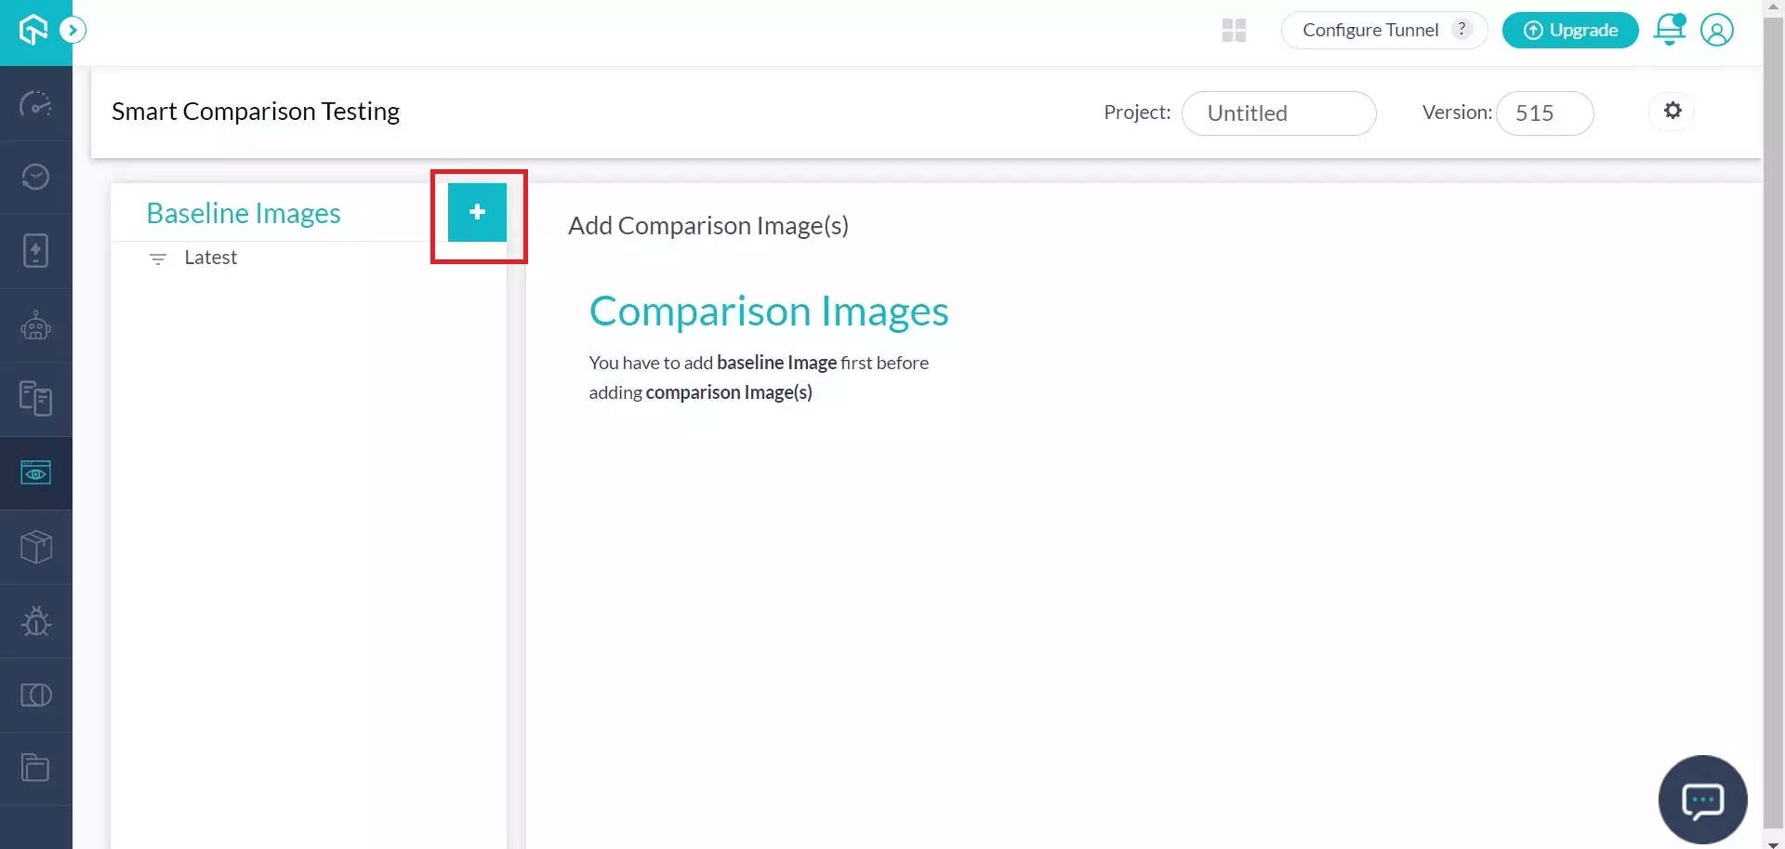Screen dimensions: 1785x849
Task: Click the LT Browser icon near bottom sidebar
Action: click(x=35, y=695)
